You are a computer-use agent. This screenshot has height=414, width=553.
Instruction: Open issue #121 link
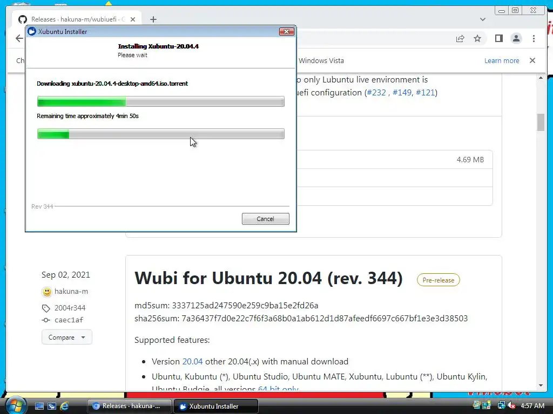(x=425, y=93)
